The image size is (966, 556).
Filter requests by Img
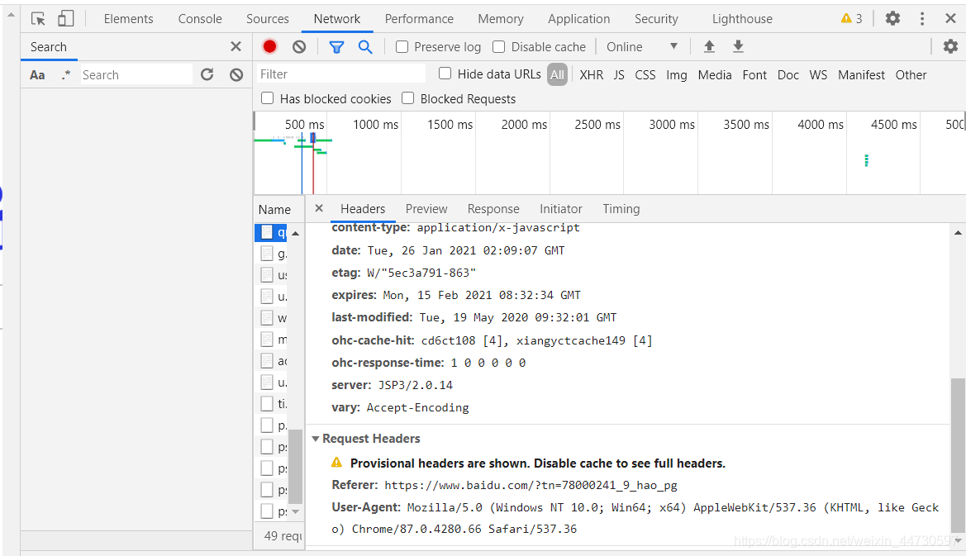(x=677, y=75)
